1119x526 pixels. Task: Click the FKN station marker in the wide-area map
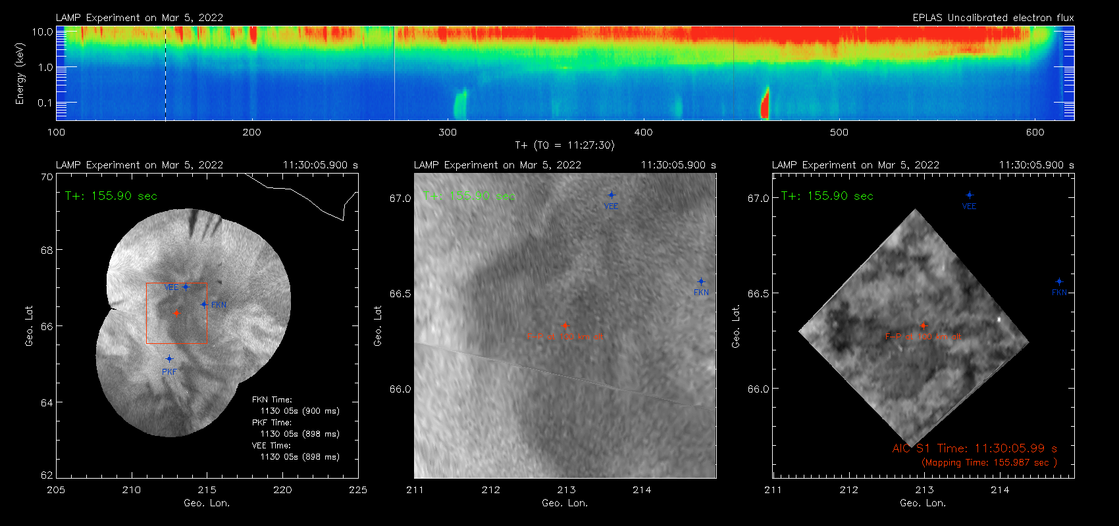[x=204, y=304]
